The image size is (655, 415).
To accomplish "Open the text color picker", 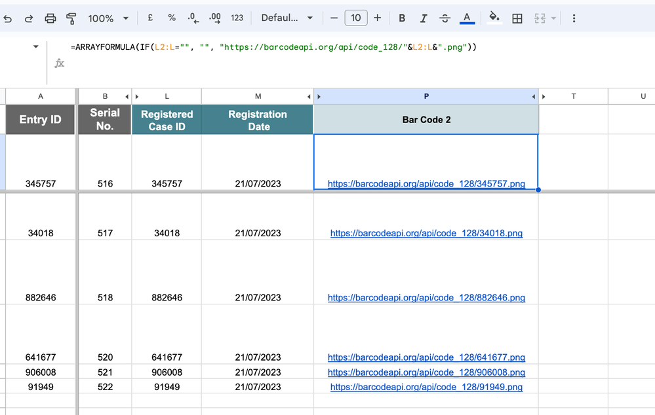I will pos(467,18).
